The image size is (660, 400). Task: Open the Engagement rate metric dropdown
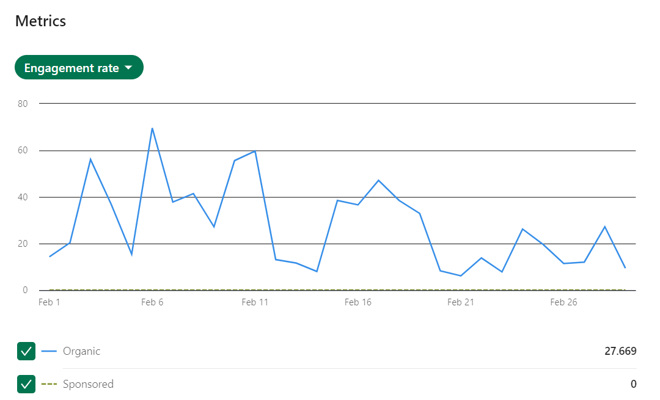79,67
